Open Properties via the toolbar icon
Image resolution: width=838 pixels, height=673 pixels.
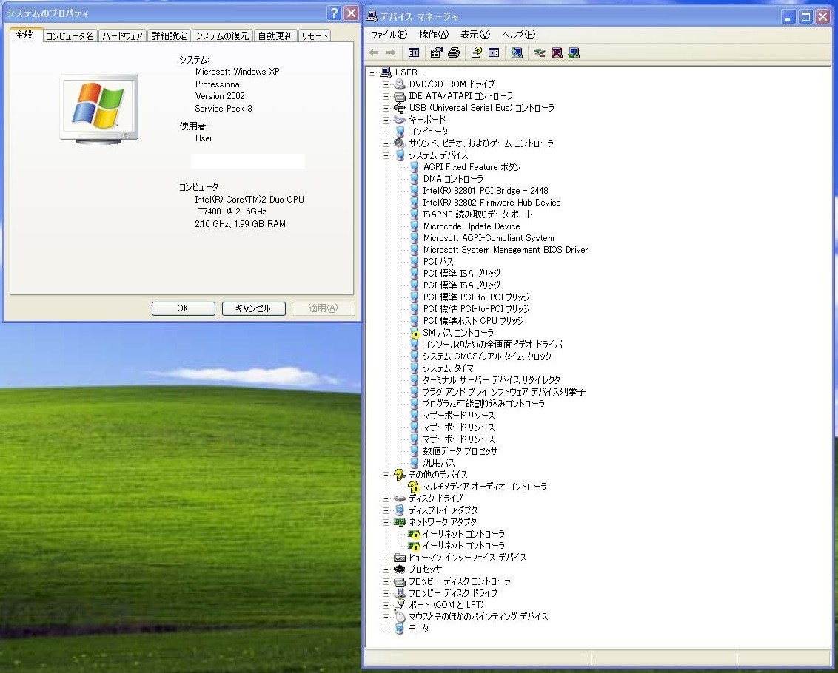(436, 53)
